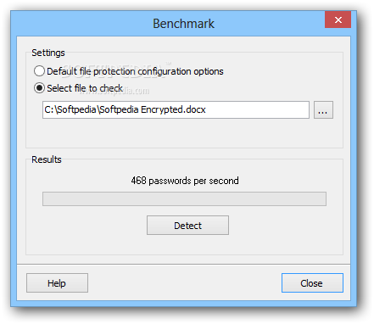The height and width of the screenshot is (324, 374).
Task: Start benchmark with the Detect button
Action: [187, 226]
